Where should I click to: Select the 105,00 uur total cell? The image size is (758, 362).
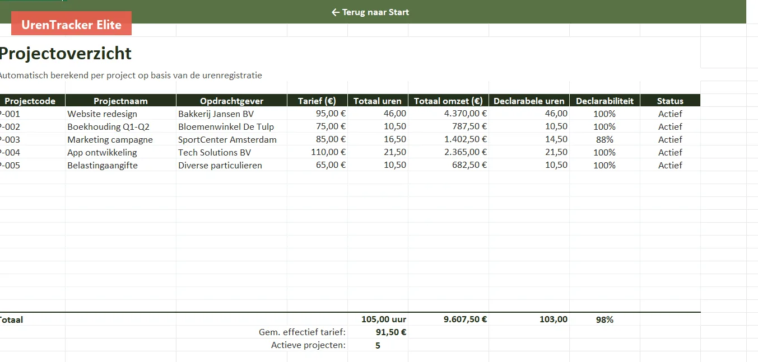pos(378,319)
